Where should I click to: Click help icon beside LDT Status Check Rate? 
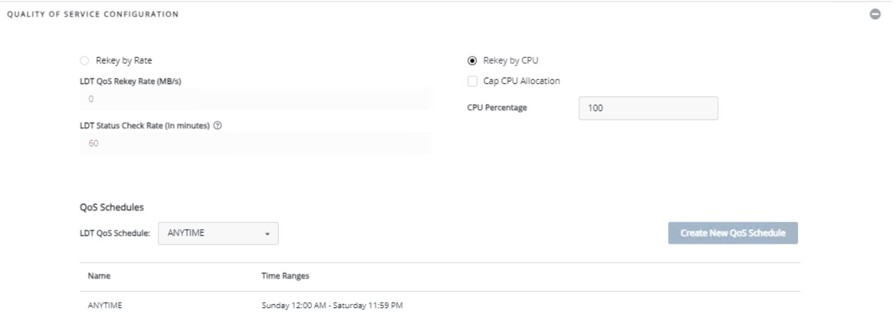pos(217,126)
